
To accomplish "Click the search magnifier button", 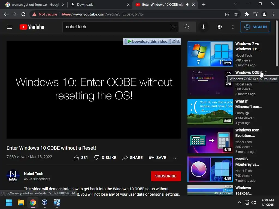I will click(187, 27).
